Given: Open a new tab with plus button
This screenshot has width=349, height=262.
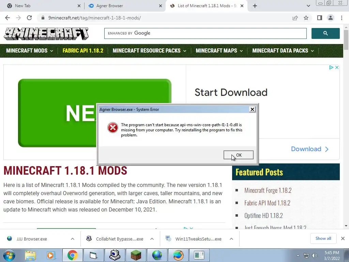Looking at the screenshot, I should [x=255, y=6].
